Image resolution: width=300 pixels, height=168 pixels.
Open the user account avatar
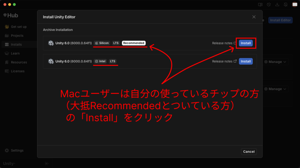[294, 4]
